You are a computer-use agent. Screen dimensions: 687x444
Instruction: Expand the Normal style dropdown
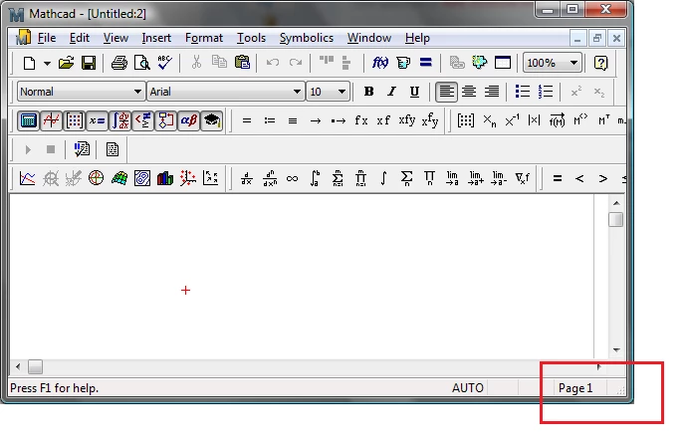pyautogui.click(x=137, y=92)
